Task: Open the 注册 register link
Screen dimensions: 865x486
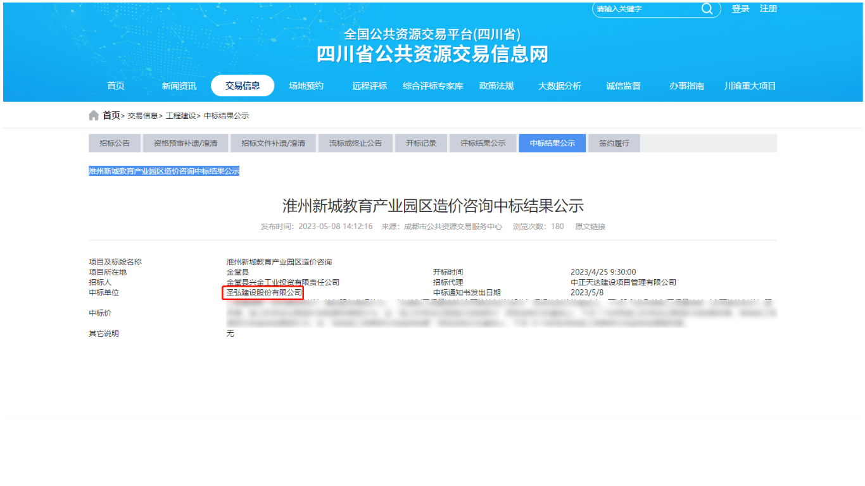Action: click(x=768, y=9)
